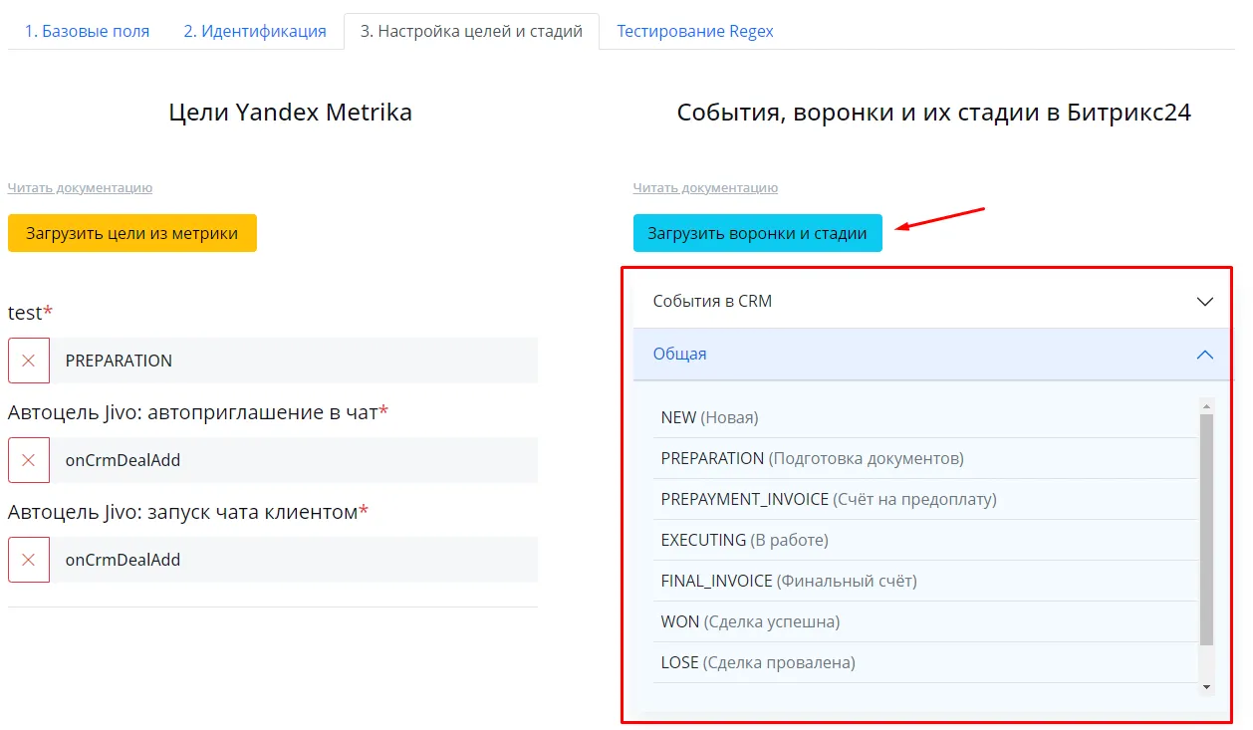
Task: Select FINAL_INVOICE (Финальный счёт) stage
Action: [x=925, y=581]
